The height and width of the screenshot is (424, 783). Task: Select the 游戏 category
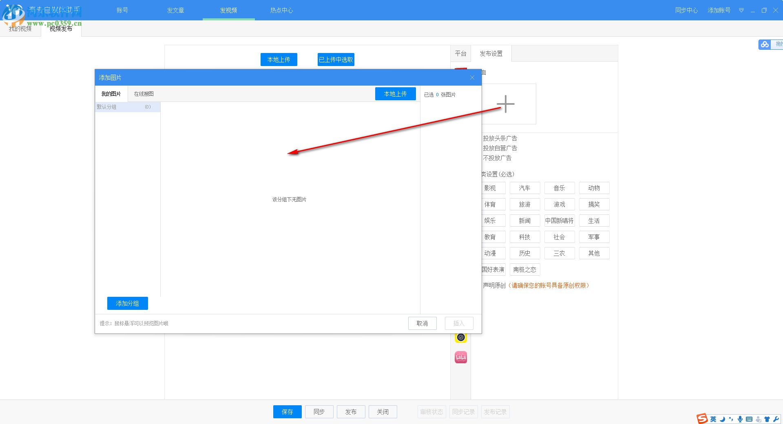click(x=560, y=204)
